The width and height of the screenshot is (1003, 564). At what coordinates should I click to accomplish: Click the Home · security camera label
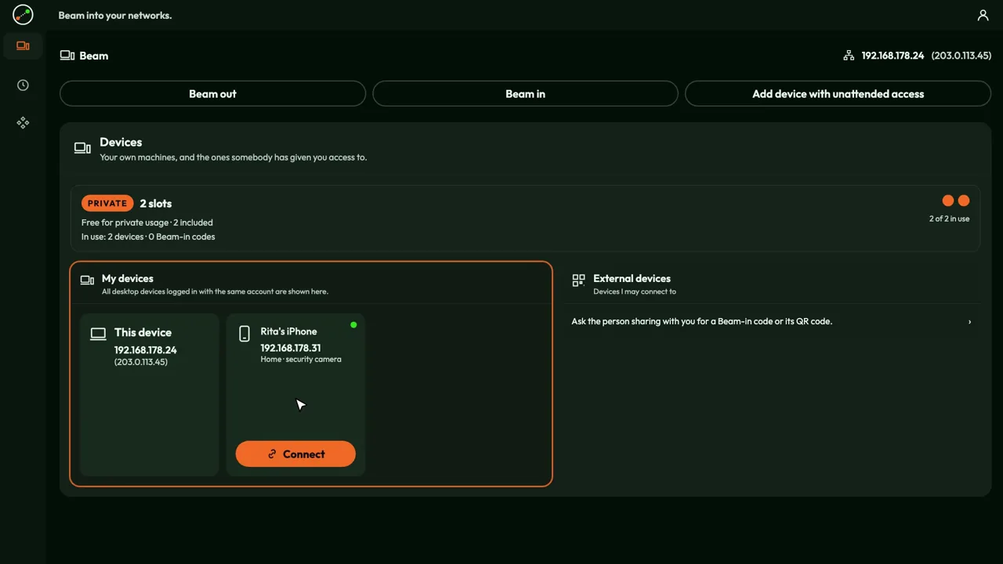[x=301, y=360]
